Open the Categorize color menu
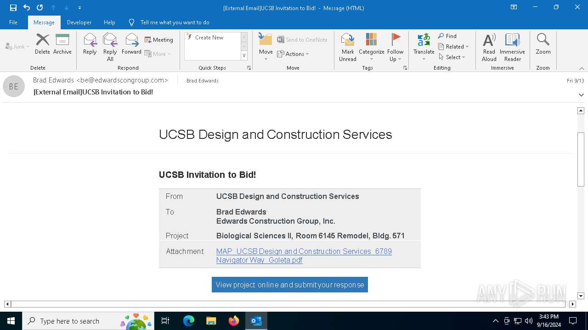588x330 pixels. tap(371, 47)
